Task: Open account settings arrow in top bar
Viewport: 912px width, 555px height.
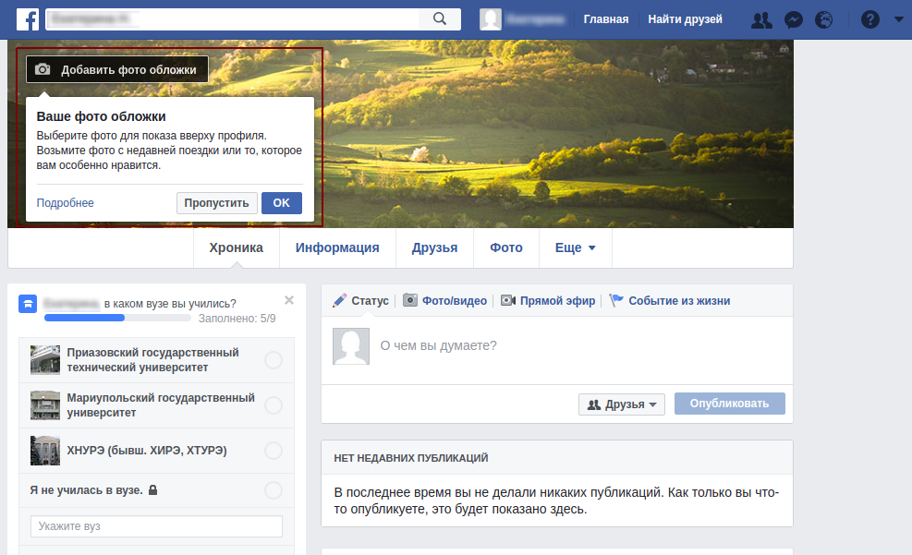Action: point(898,19)
